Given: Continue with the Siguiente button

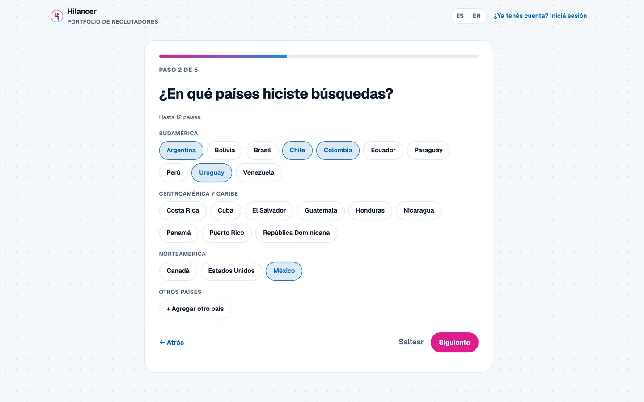Looking at the screenshot, I should click(454, 343).
